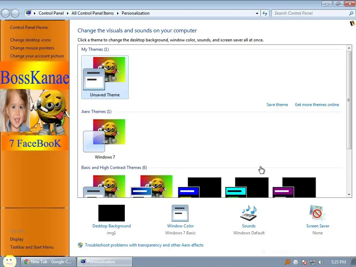Click the address bar refresh button
356x267 pixels.
pos(265,14)
